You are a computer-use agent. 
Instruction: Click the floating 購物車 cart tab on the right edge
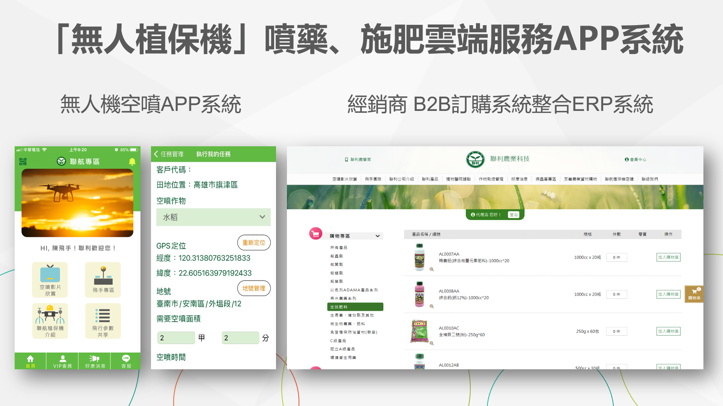[x=694, y=294]
